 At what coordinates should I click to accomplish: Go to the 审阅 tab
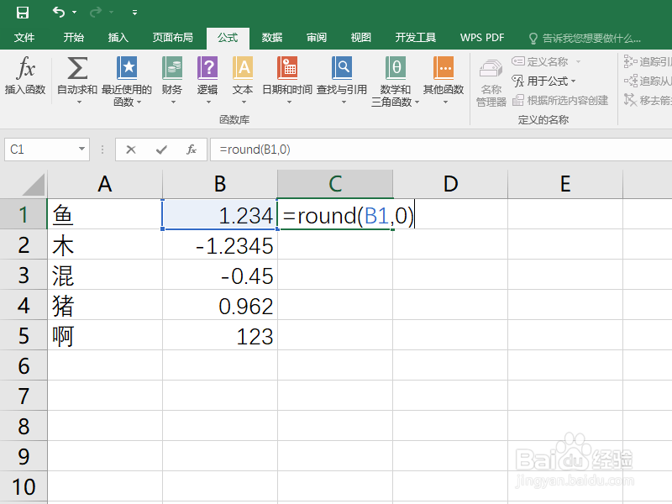point(317,38)
